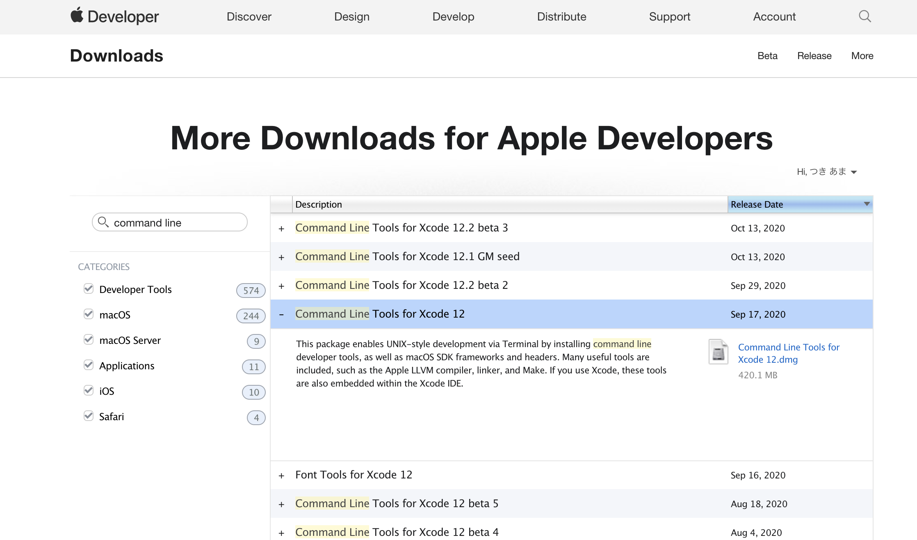Open the Hi user account dropdown

pos(826,172)
